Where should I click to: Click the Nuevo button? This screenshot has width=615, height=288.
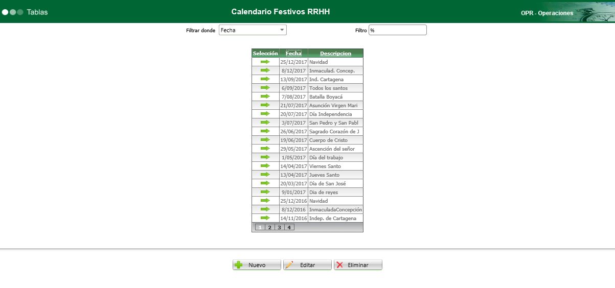(x=257, y=265)
